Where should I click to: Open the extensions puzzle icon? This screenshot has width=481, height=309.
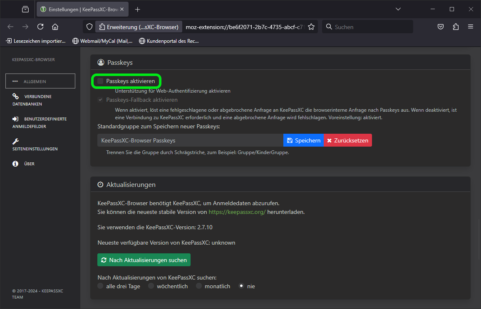coord(456,27)
